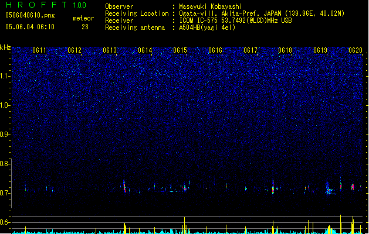Click the Ogata-vill. Akita-Pref. JAPAN location text
369x234 pixels.
230,13
